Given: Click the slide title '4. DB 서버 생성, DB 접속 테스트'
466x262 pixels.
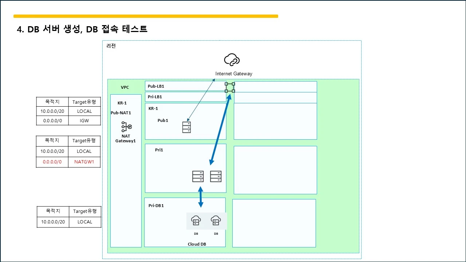Looking at the screenshot, I should point(82,29).
